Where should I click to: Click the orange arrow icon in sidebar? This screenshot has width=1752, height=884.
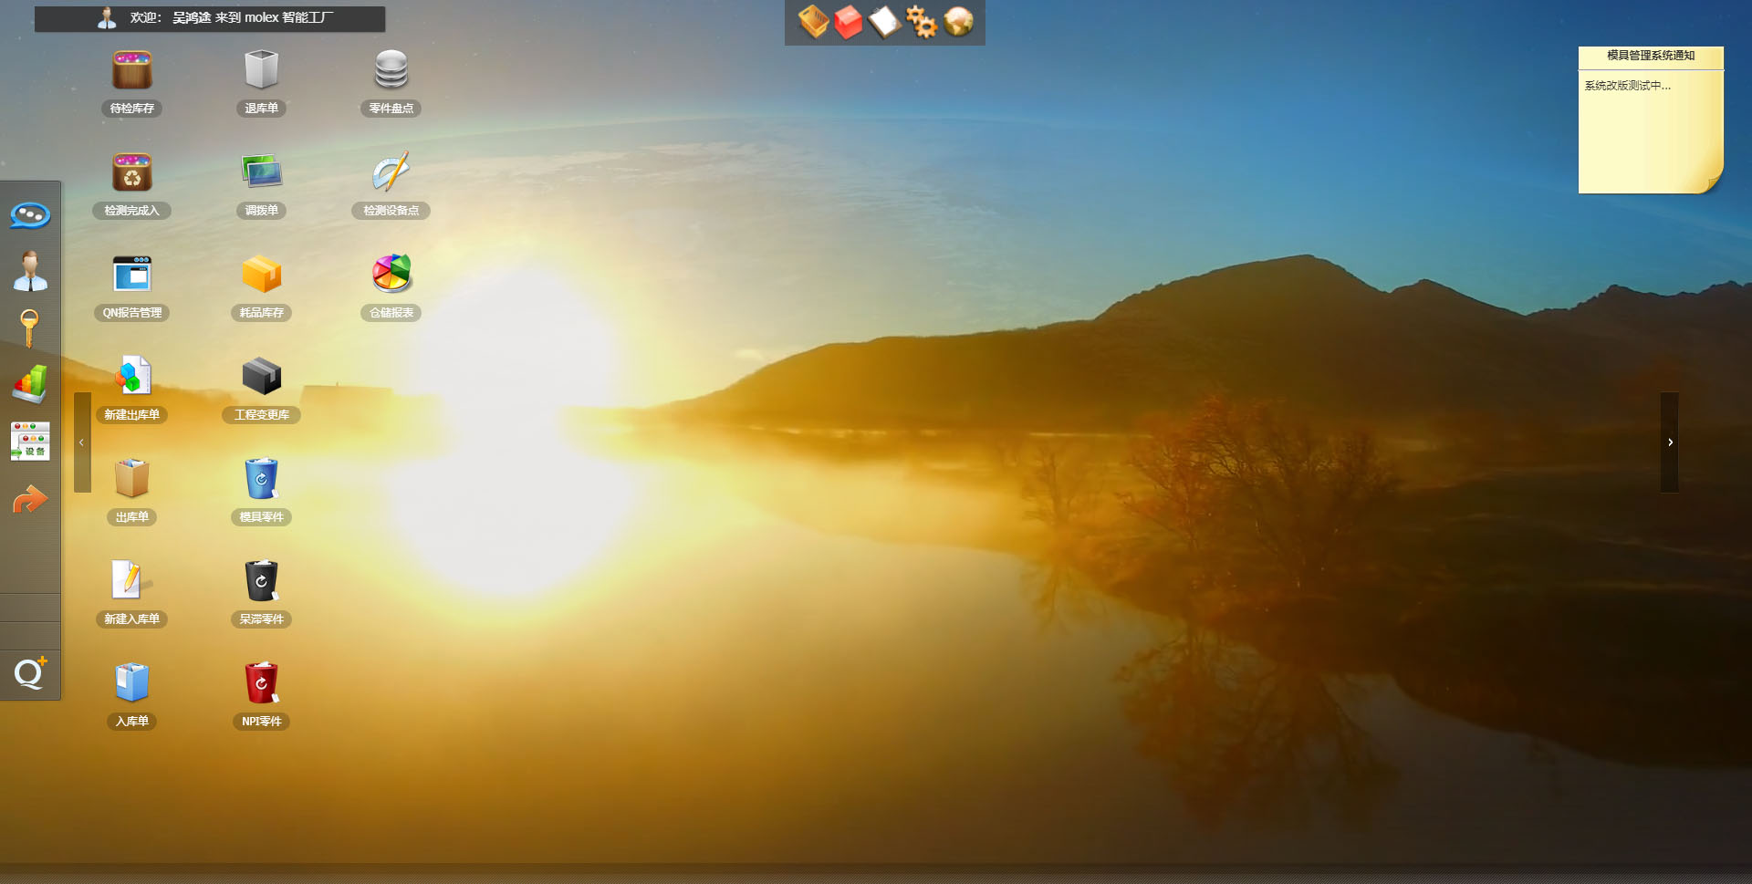30,500
